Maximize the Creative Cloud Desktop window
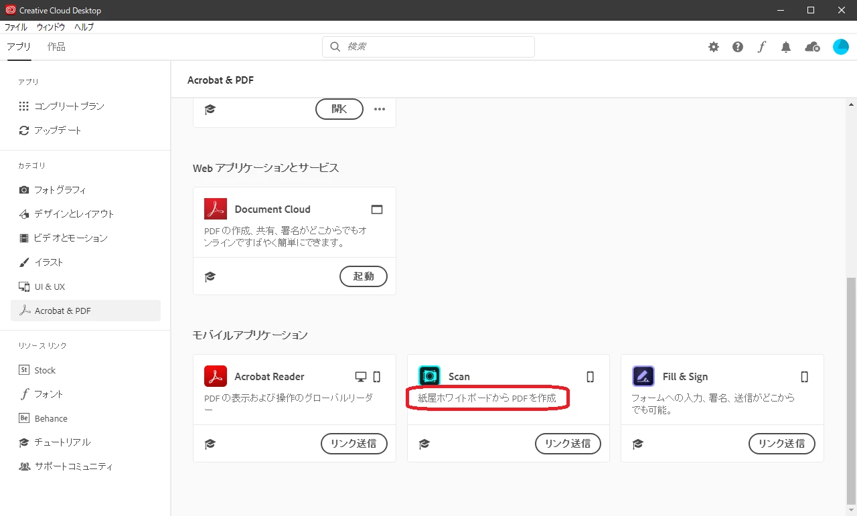The width and height of the screenshot is (857, 516). (x=811, y=10)
